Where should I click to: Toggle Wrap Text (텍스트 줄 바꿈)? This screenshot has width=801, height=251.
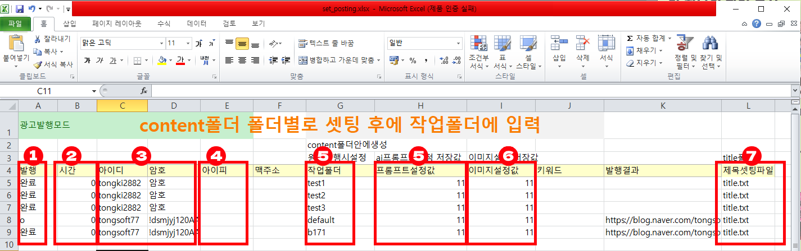[326, 43]
